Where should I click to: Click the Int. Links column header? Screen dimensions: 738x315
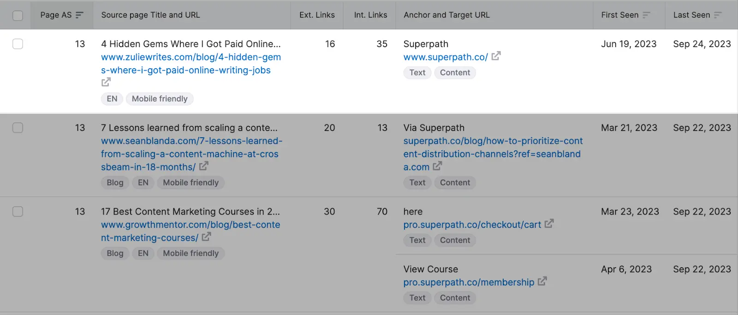(370, 15)
